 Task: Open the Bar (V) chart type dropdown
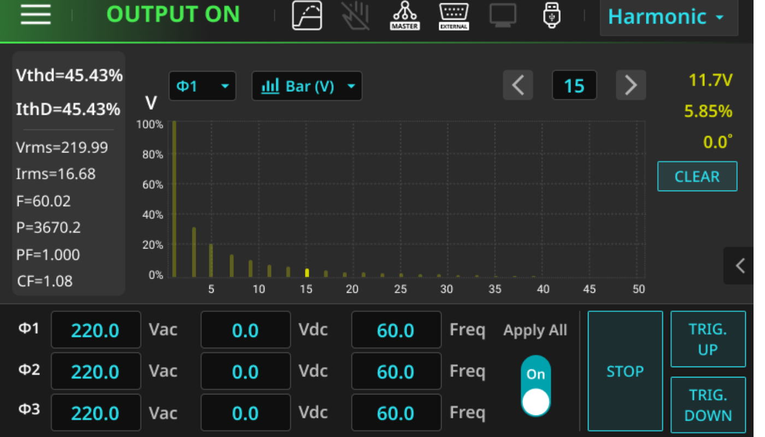tap(307, 86)
